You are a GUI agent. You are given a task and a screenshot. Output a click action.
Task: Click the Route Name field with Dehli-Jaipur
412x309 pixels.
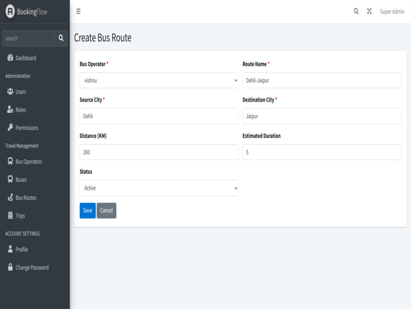(x=322, y=80)
